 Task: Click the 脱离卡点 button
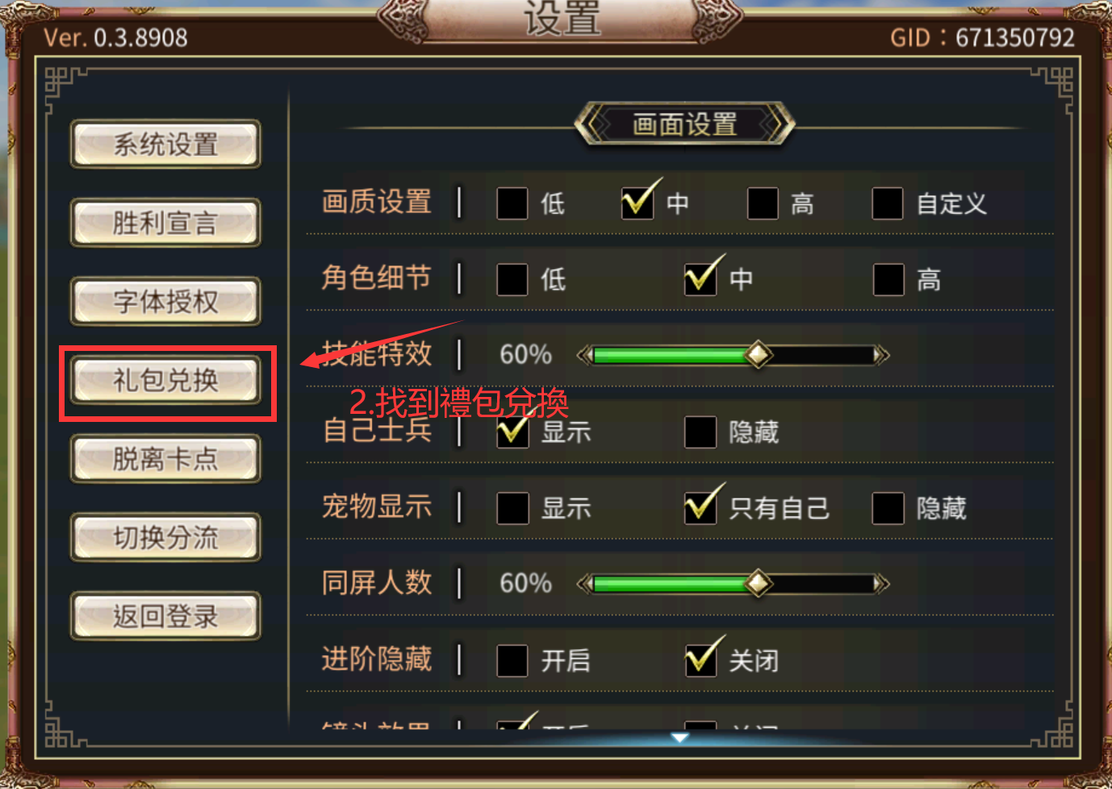(165, 459)
